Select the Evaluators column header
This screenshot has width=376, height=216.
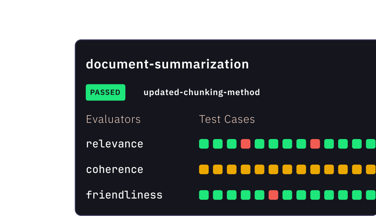tap(113, 119)
